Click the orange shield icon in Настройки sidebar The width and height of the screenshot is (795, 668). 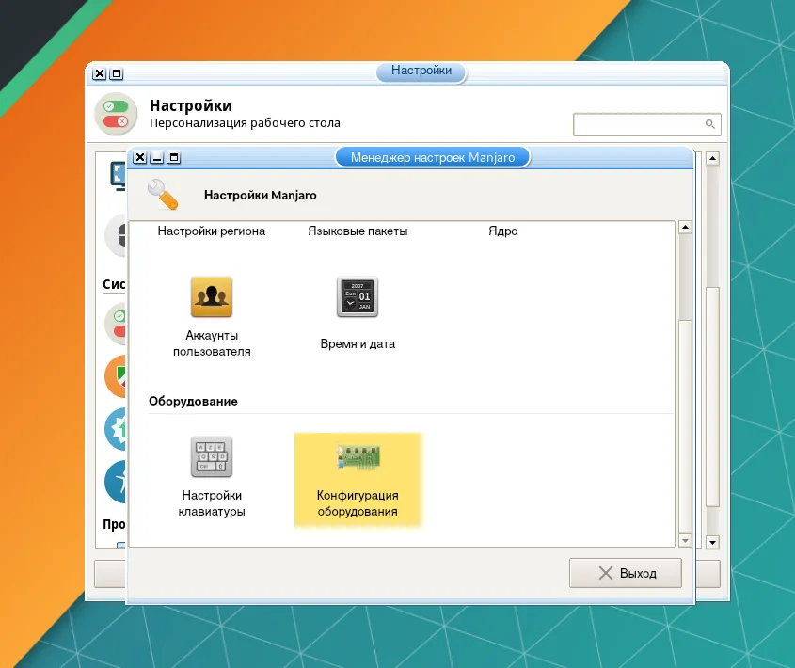pyautogui.click(x=116, y=376)
